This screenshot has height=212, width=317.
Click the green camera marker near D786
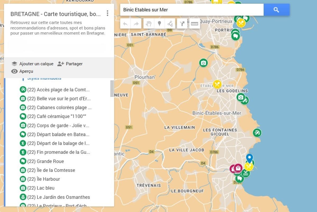coord(203,63)
